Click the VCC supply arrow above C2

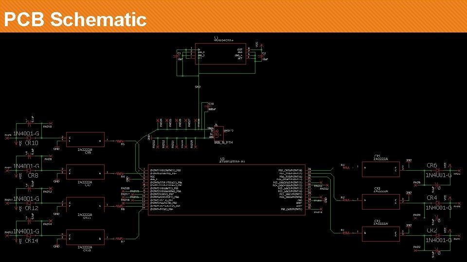pos(261,46)
